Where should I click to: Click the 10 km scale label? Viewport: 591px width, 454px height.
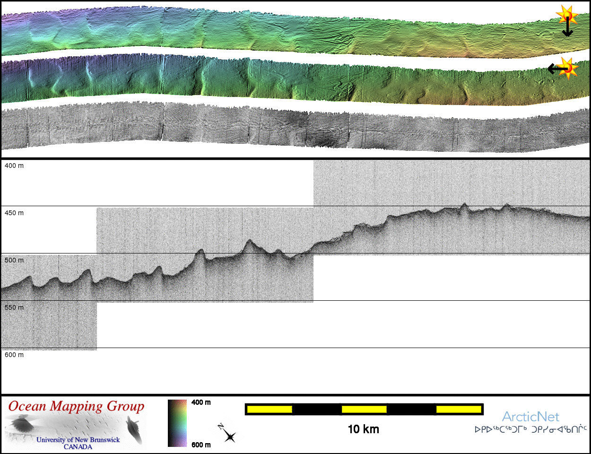point(363,429)
